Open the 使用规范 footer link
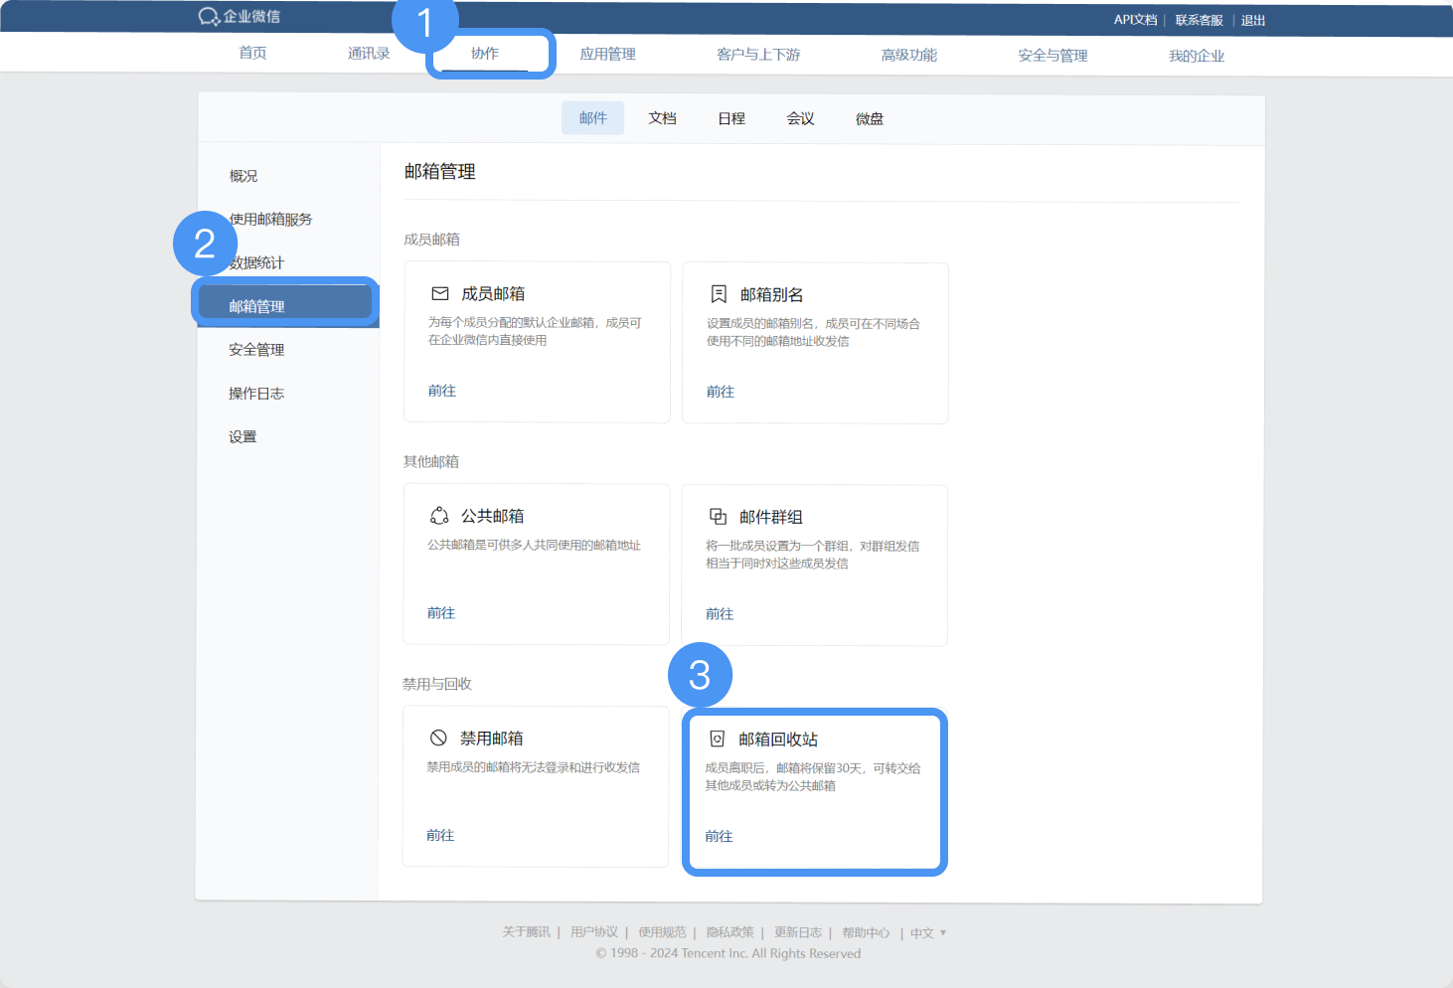The image size is (1453, 988). pos(662,932)
